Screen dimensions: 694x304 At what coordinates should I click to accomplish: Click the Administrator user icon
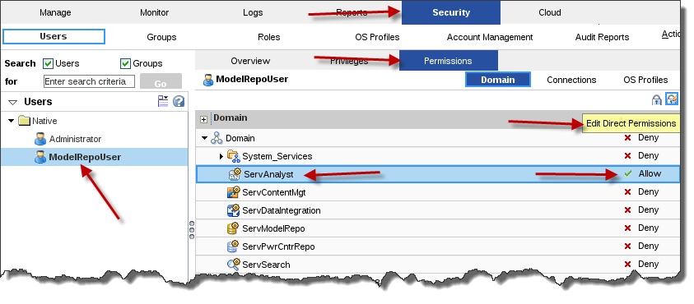pos(40,139)
